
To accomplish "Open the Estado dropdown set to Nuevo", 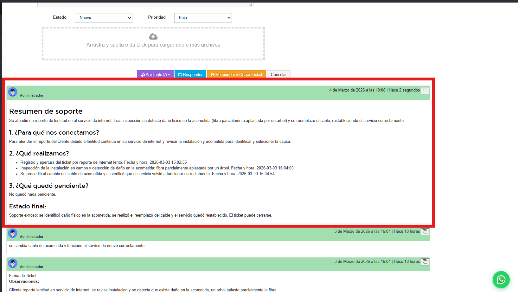I will click(x=104, y=18).
